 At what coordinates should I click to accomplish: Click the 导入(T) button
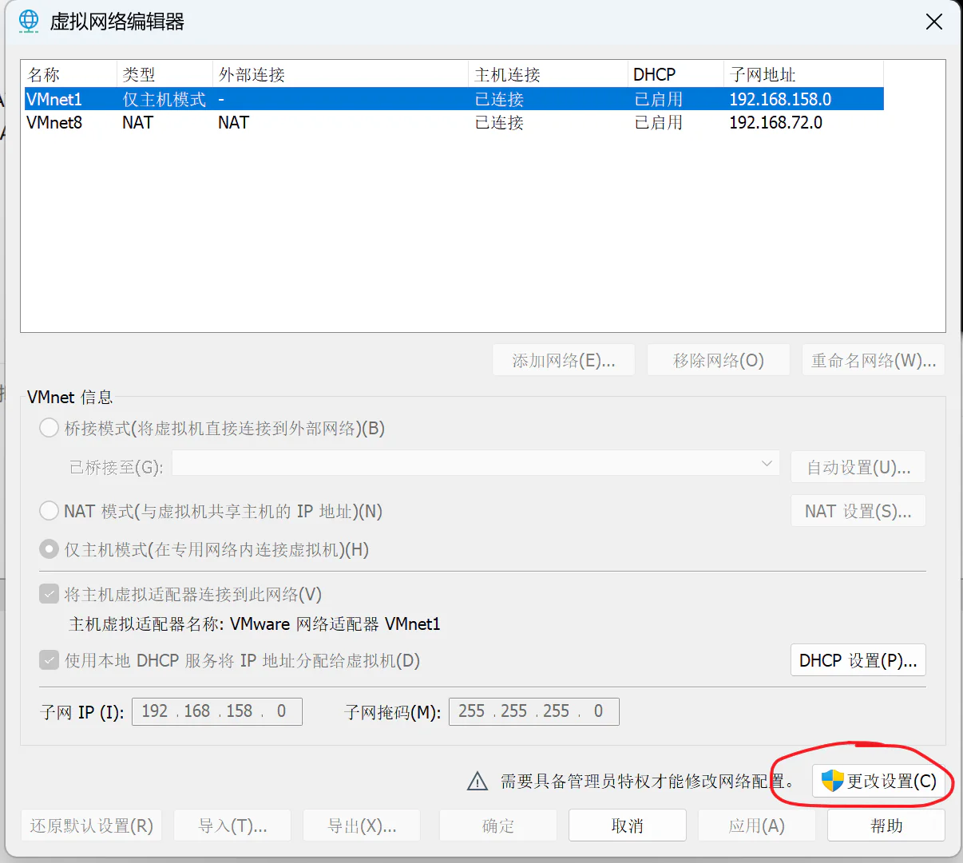click(232, 825)
